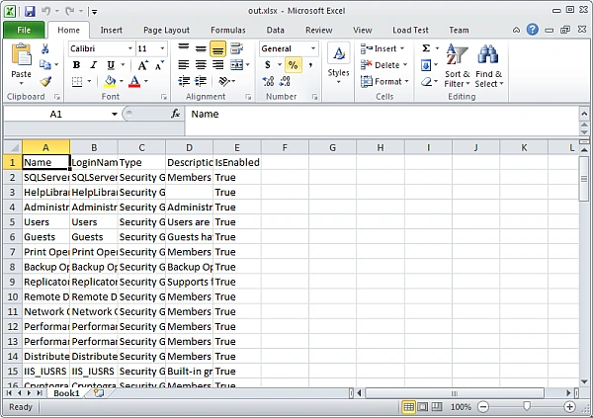Click the Paste clipboard icon
This screenshot has height=418, width=593.
[x=21, y=55]
